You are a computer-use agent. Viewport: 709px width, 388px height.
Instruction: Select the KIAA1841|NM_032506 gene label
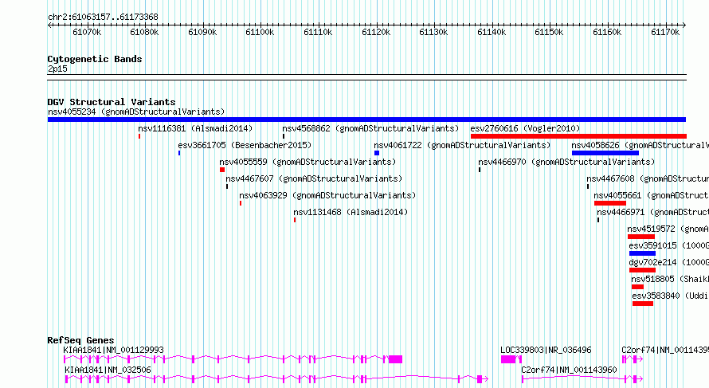click(x=108, y=370)
